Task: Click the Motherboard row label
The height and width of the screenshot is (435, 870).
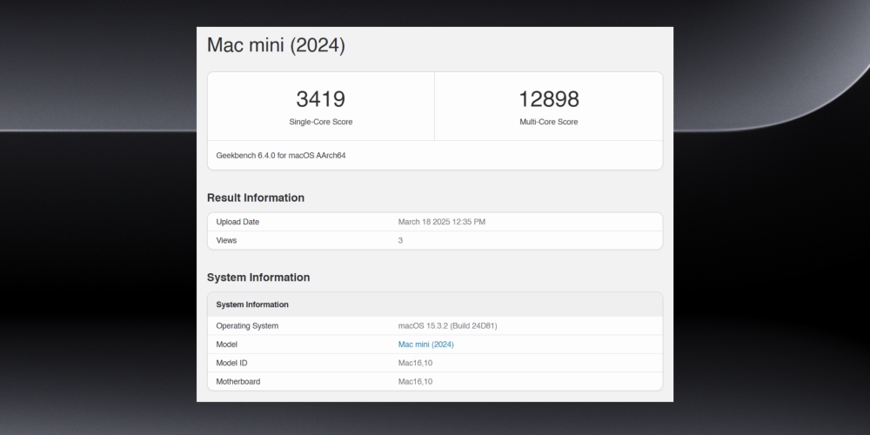Action: [x=238, y=381]
